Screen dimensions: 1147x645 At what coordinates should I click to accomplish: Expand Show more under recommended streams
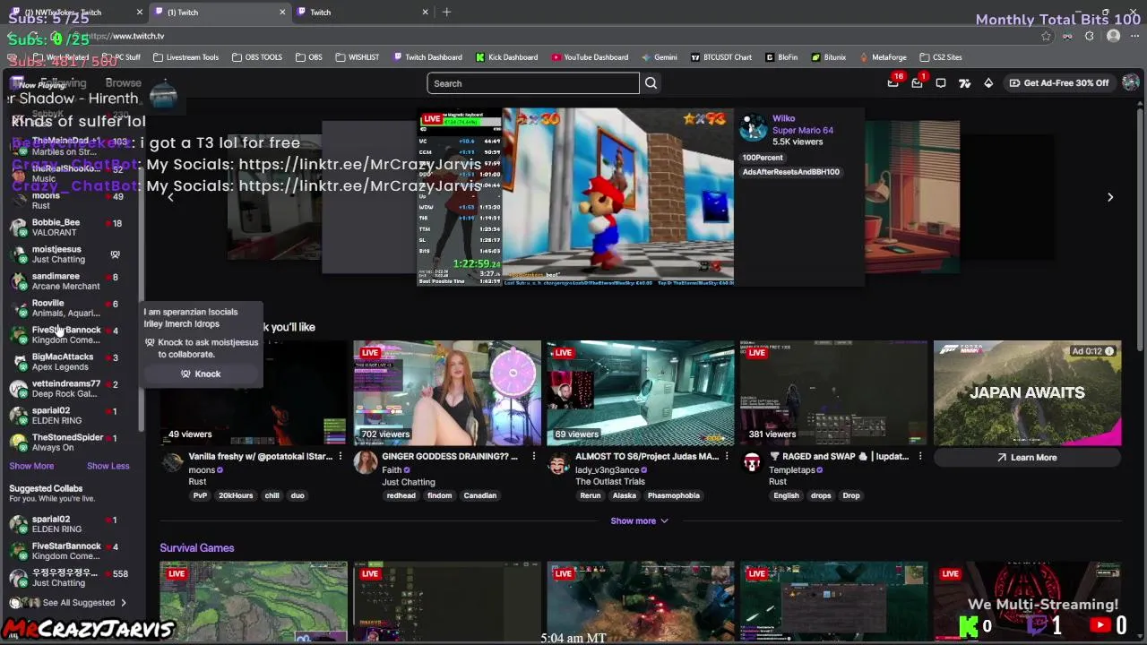pos(639,520)
